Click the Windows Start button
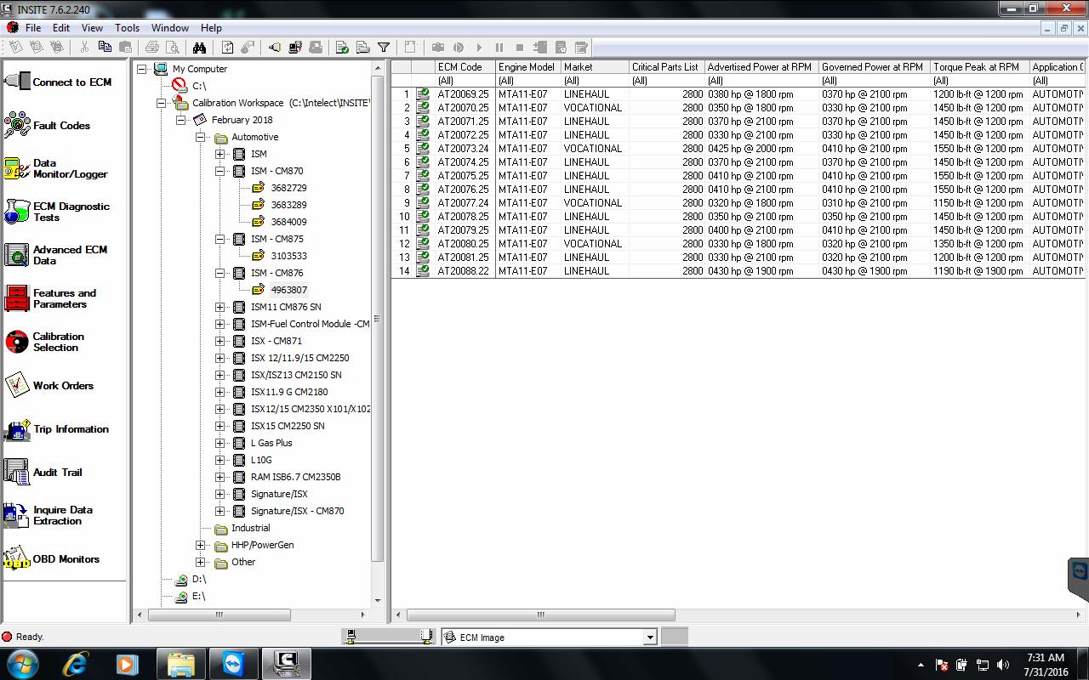 pyautogui.click(x=22, y=664)
